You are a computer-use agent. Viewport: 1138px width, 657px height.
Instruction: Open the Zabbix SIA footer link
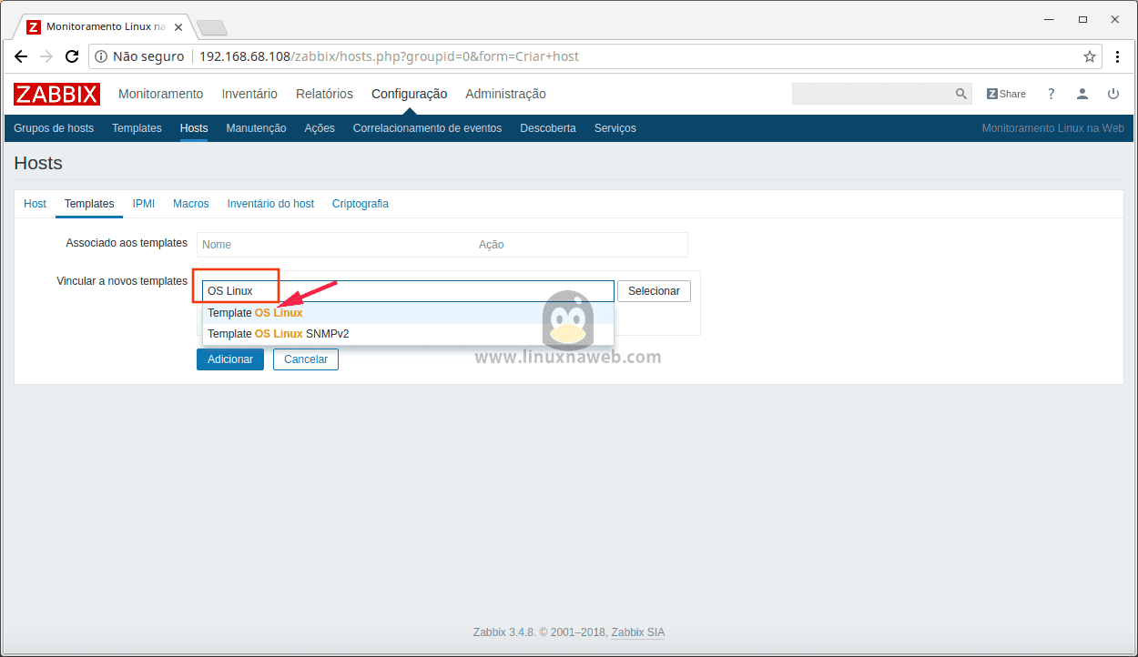[x=638, y=632]
